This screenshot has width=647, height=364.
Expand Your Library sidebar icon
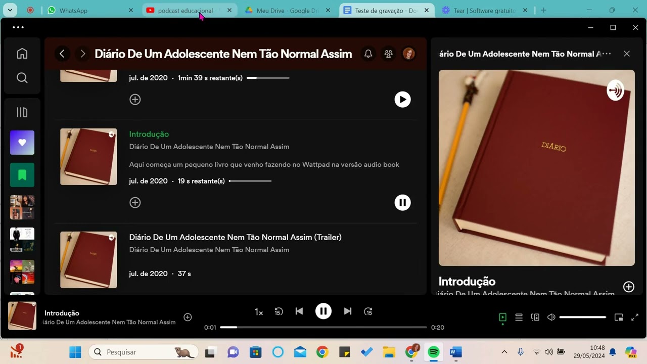(22, 112)
